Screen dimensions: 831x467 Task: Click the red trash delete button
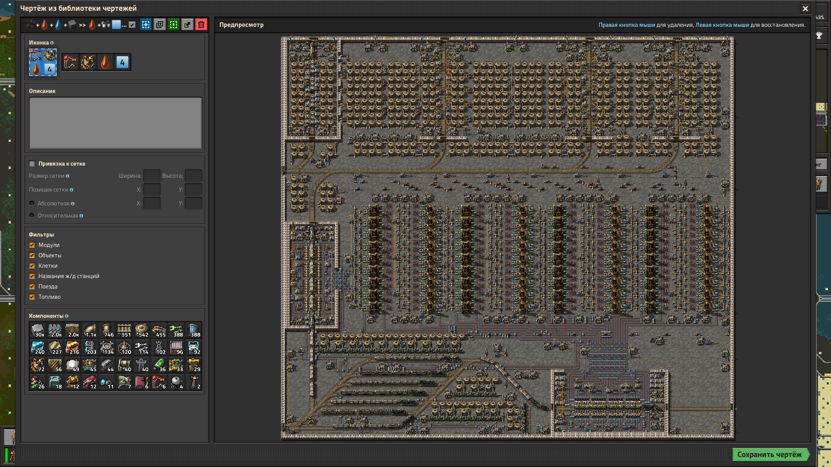(x=201, y=25)
